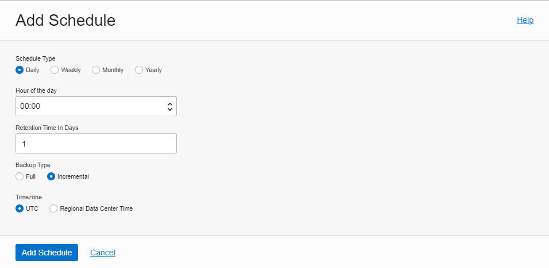Switch to Regional Data Center Time
Screen dimensions: 549x268
54,208
